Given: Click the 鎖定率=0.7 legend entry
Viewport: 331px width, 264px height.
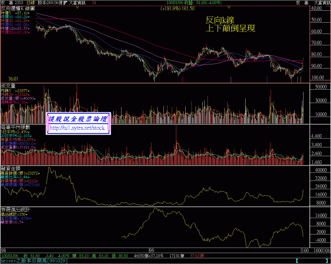Looking at the screenshot, I should pos(12,222).
